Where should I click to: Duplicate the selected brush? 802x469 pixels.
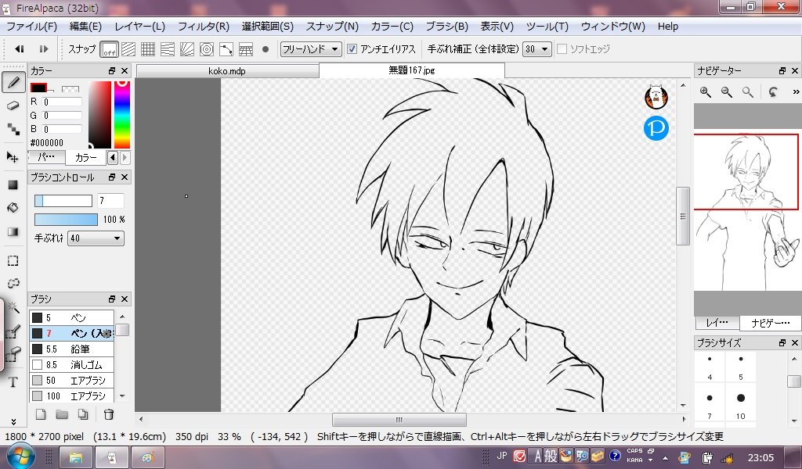(x=83, y=414)
